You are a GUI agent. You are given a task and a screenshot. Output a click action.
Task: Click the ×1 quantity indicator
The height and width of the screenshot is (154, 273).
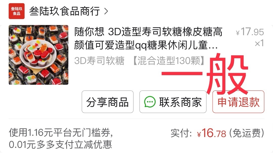[x=259, y=43]
